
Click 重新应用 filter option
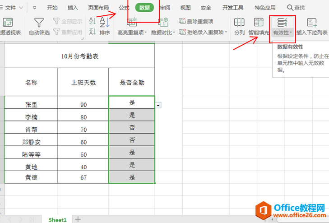tap(68, 32)
